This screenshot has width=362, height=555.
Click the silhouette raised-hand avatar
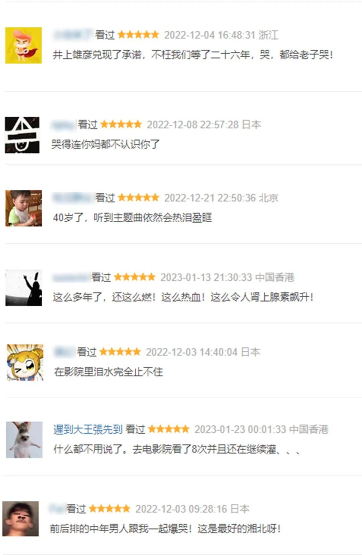(x=23, y=288)
